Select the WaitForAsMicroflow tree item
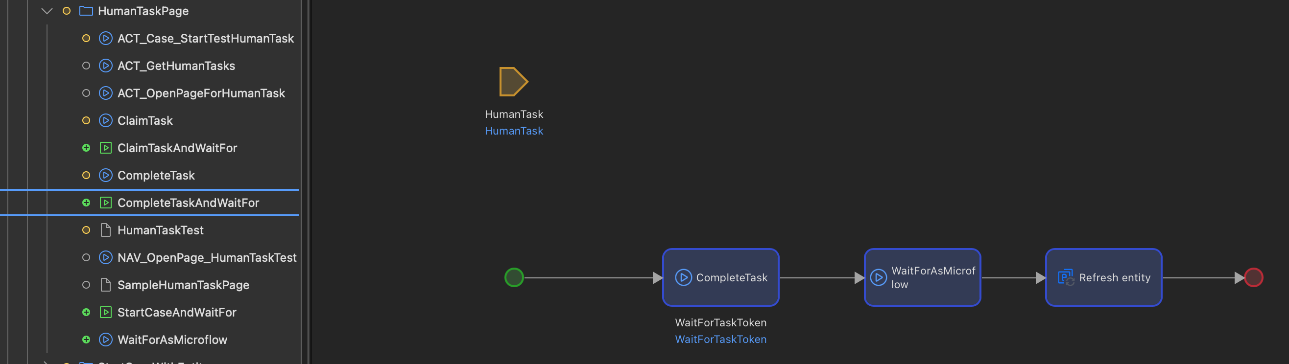Image resolution: width=1289 pixels, height=364 pixels. tap(171, 340)
